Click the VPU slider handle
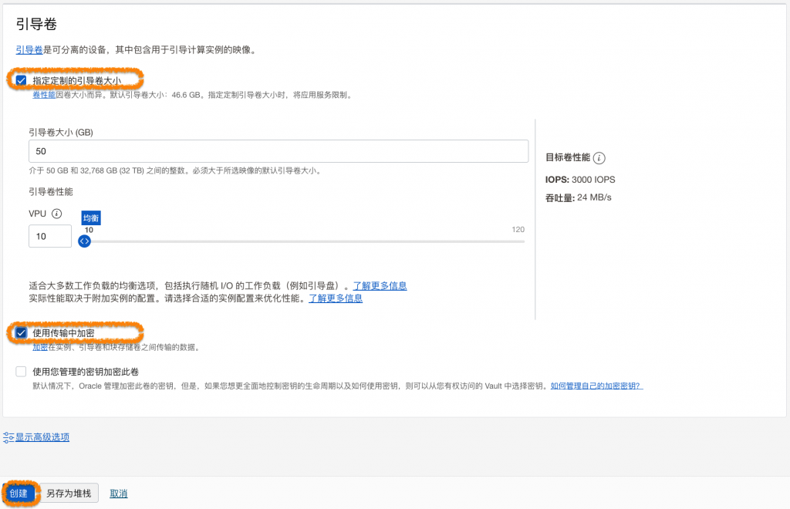This screenshot has width=790, height=509. click(x=85, y=241)
